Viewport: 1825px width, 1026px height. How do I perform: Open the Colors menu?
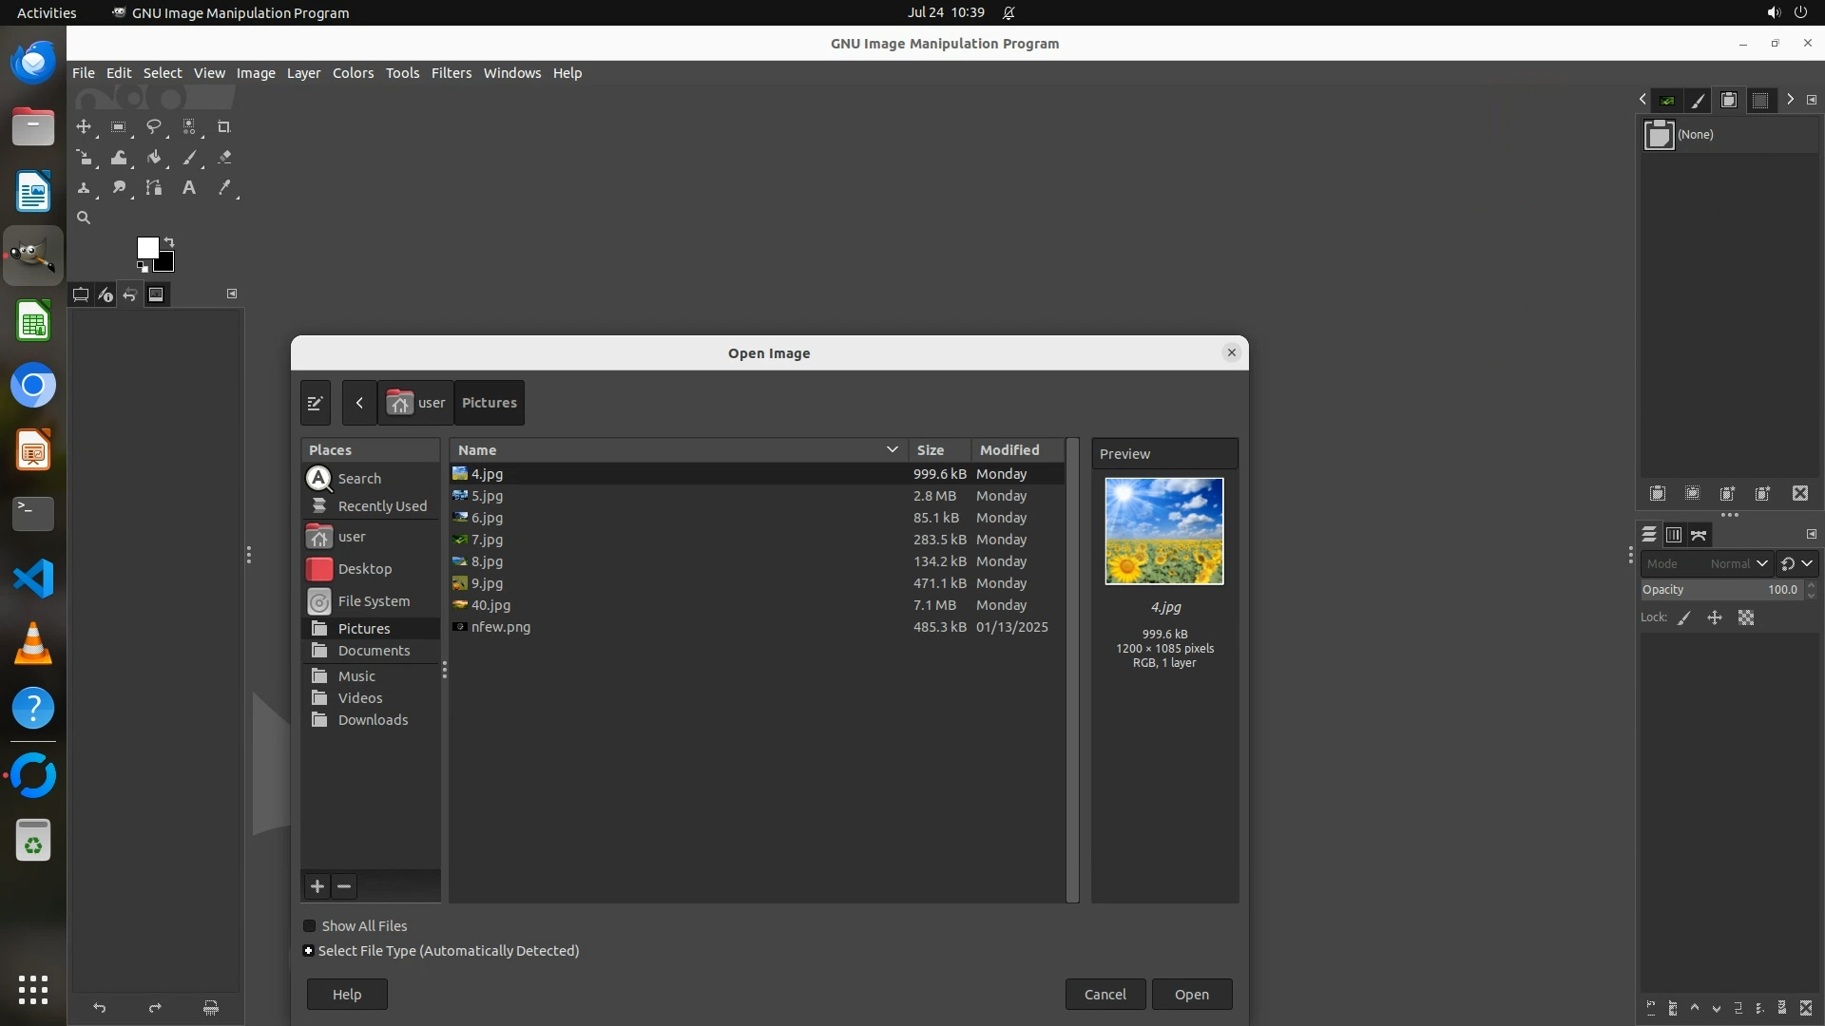pyautogui.click(x=353, y=73)
